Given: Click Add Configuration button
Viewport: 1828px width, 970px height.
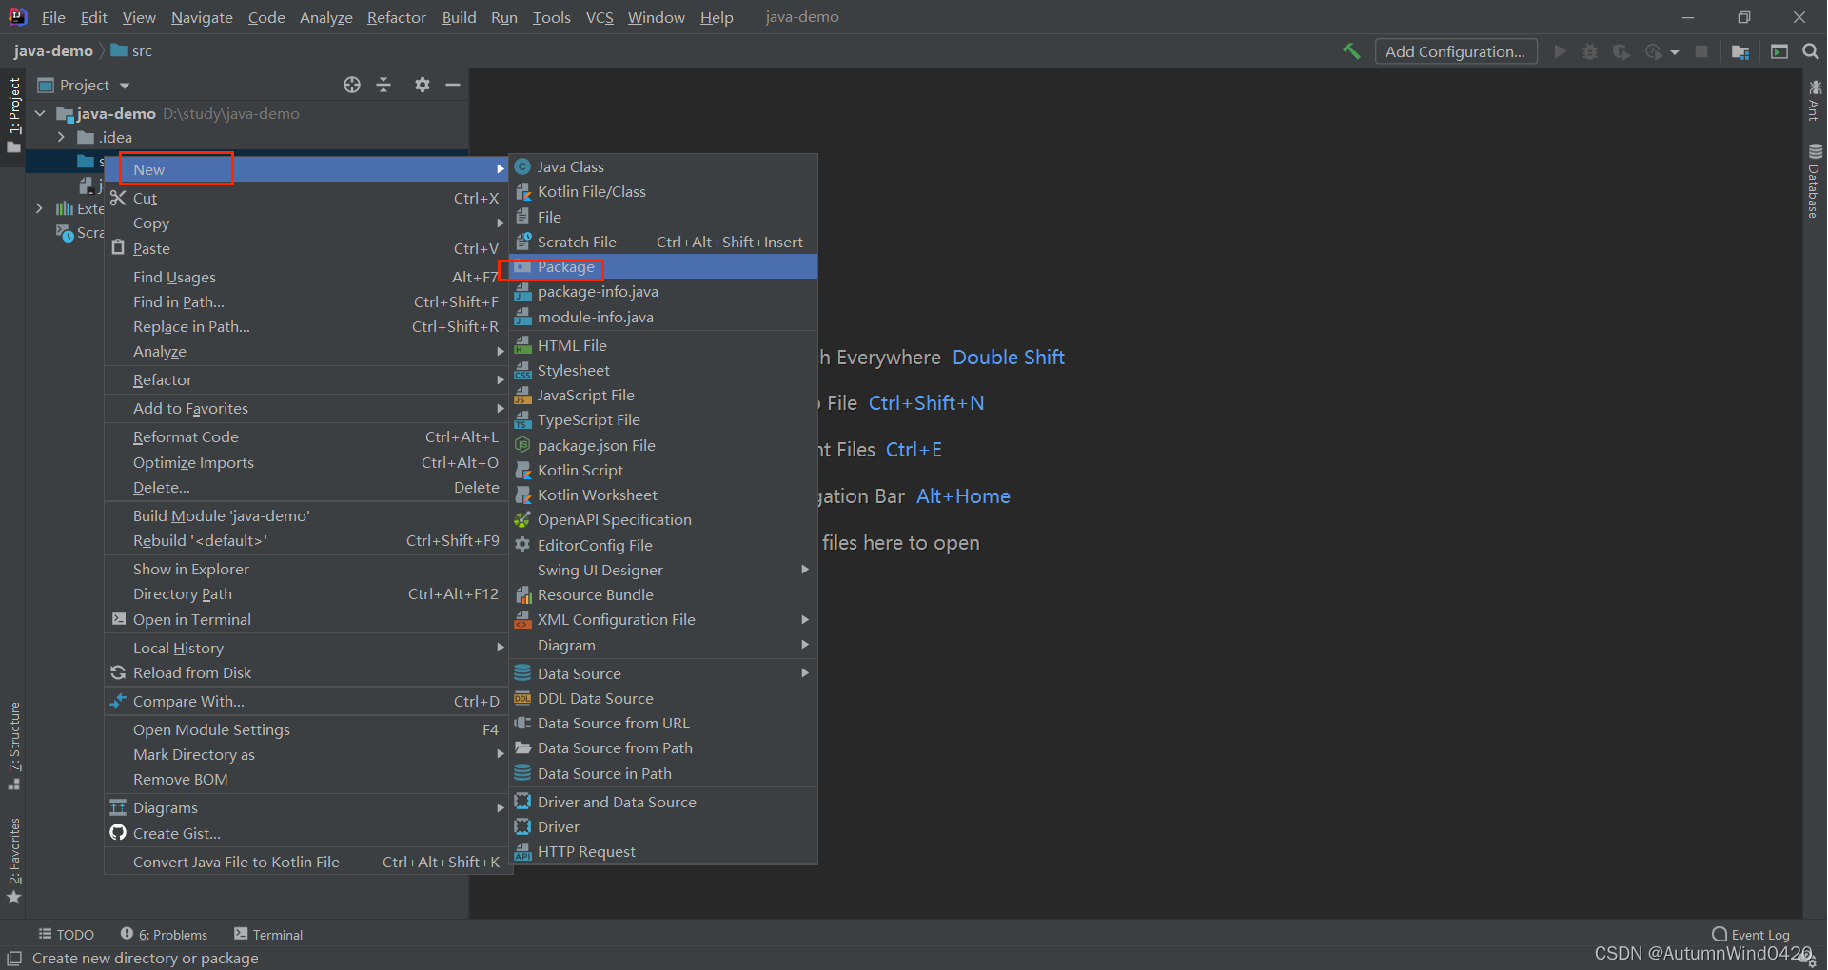Looking at the screenshot, I should pos(1455,51).
